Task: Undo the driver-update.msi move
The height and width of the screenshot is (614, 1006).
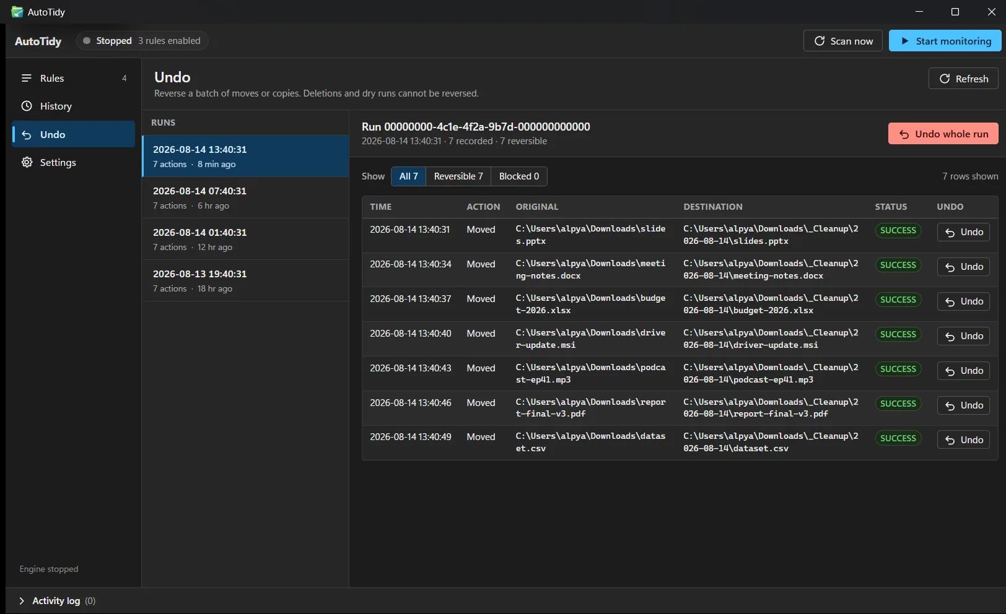Action: (963, 336)
